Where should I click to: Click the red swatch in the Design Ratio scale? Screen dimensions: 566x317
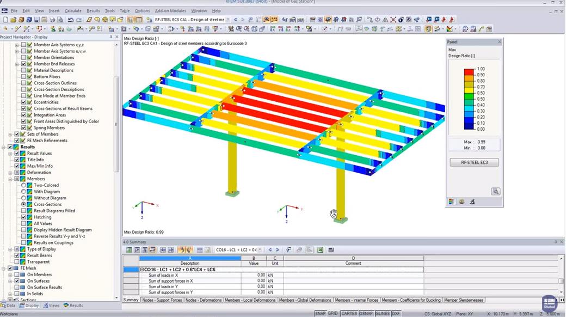469,72
